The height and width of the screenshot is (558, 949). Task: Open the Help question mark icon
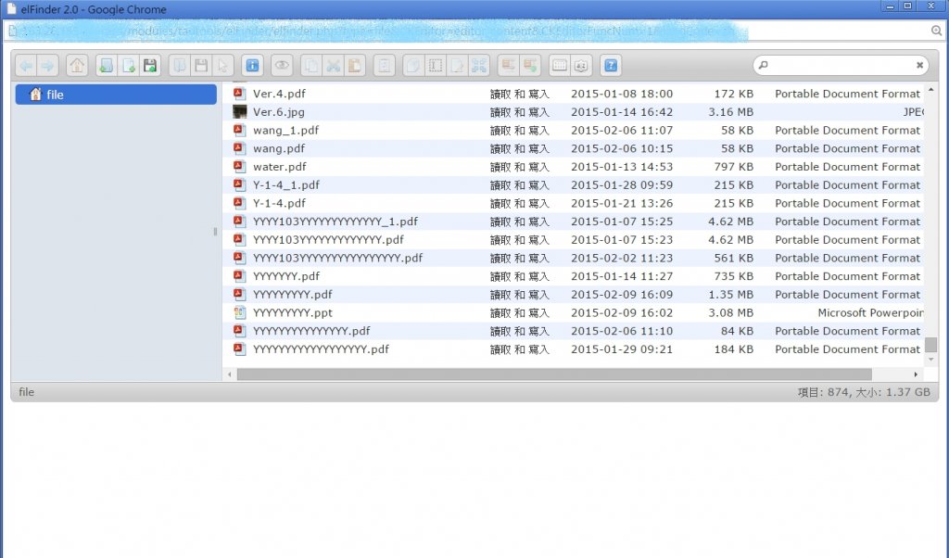(611, 66)
